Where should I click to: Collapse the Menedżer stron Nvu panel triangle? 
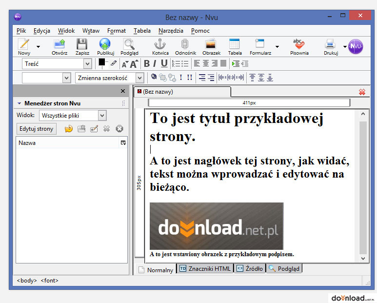pos(19,103)
